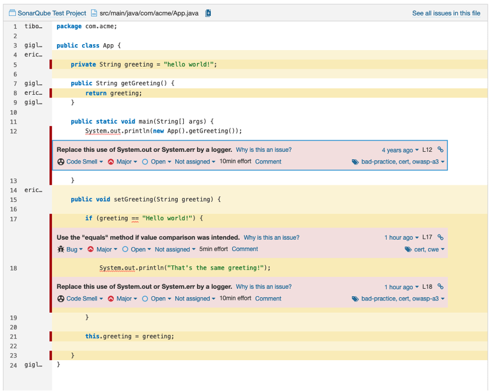The width and height of the screenshot is (492, 391).
Task: Expand the '1 hour ago' dropdown for L17
Action: [401, 238]
